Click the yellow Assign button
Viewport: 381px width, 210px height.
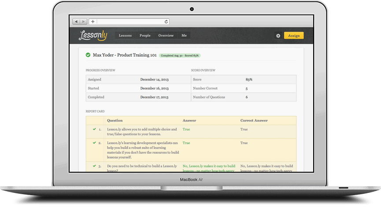coord(294,36)
